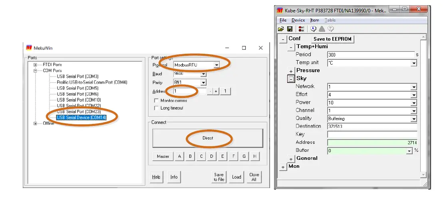Click the Close All button
The image size is (447, 202).
[x=254, y=177]
